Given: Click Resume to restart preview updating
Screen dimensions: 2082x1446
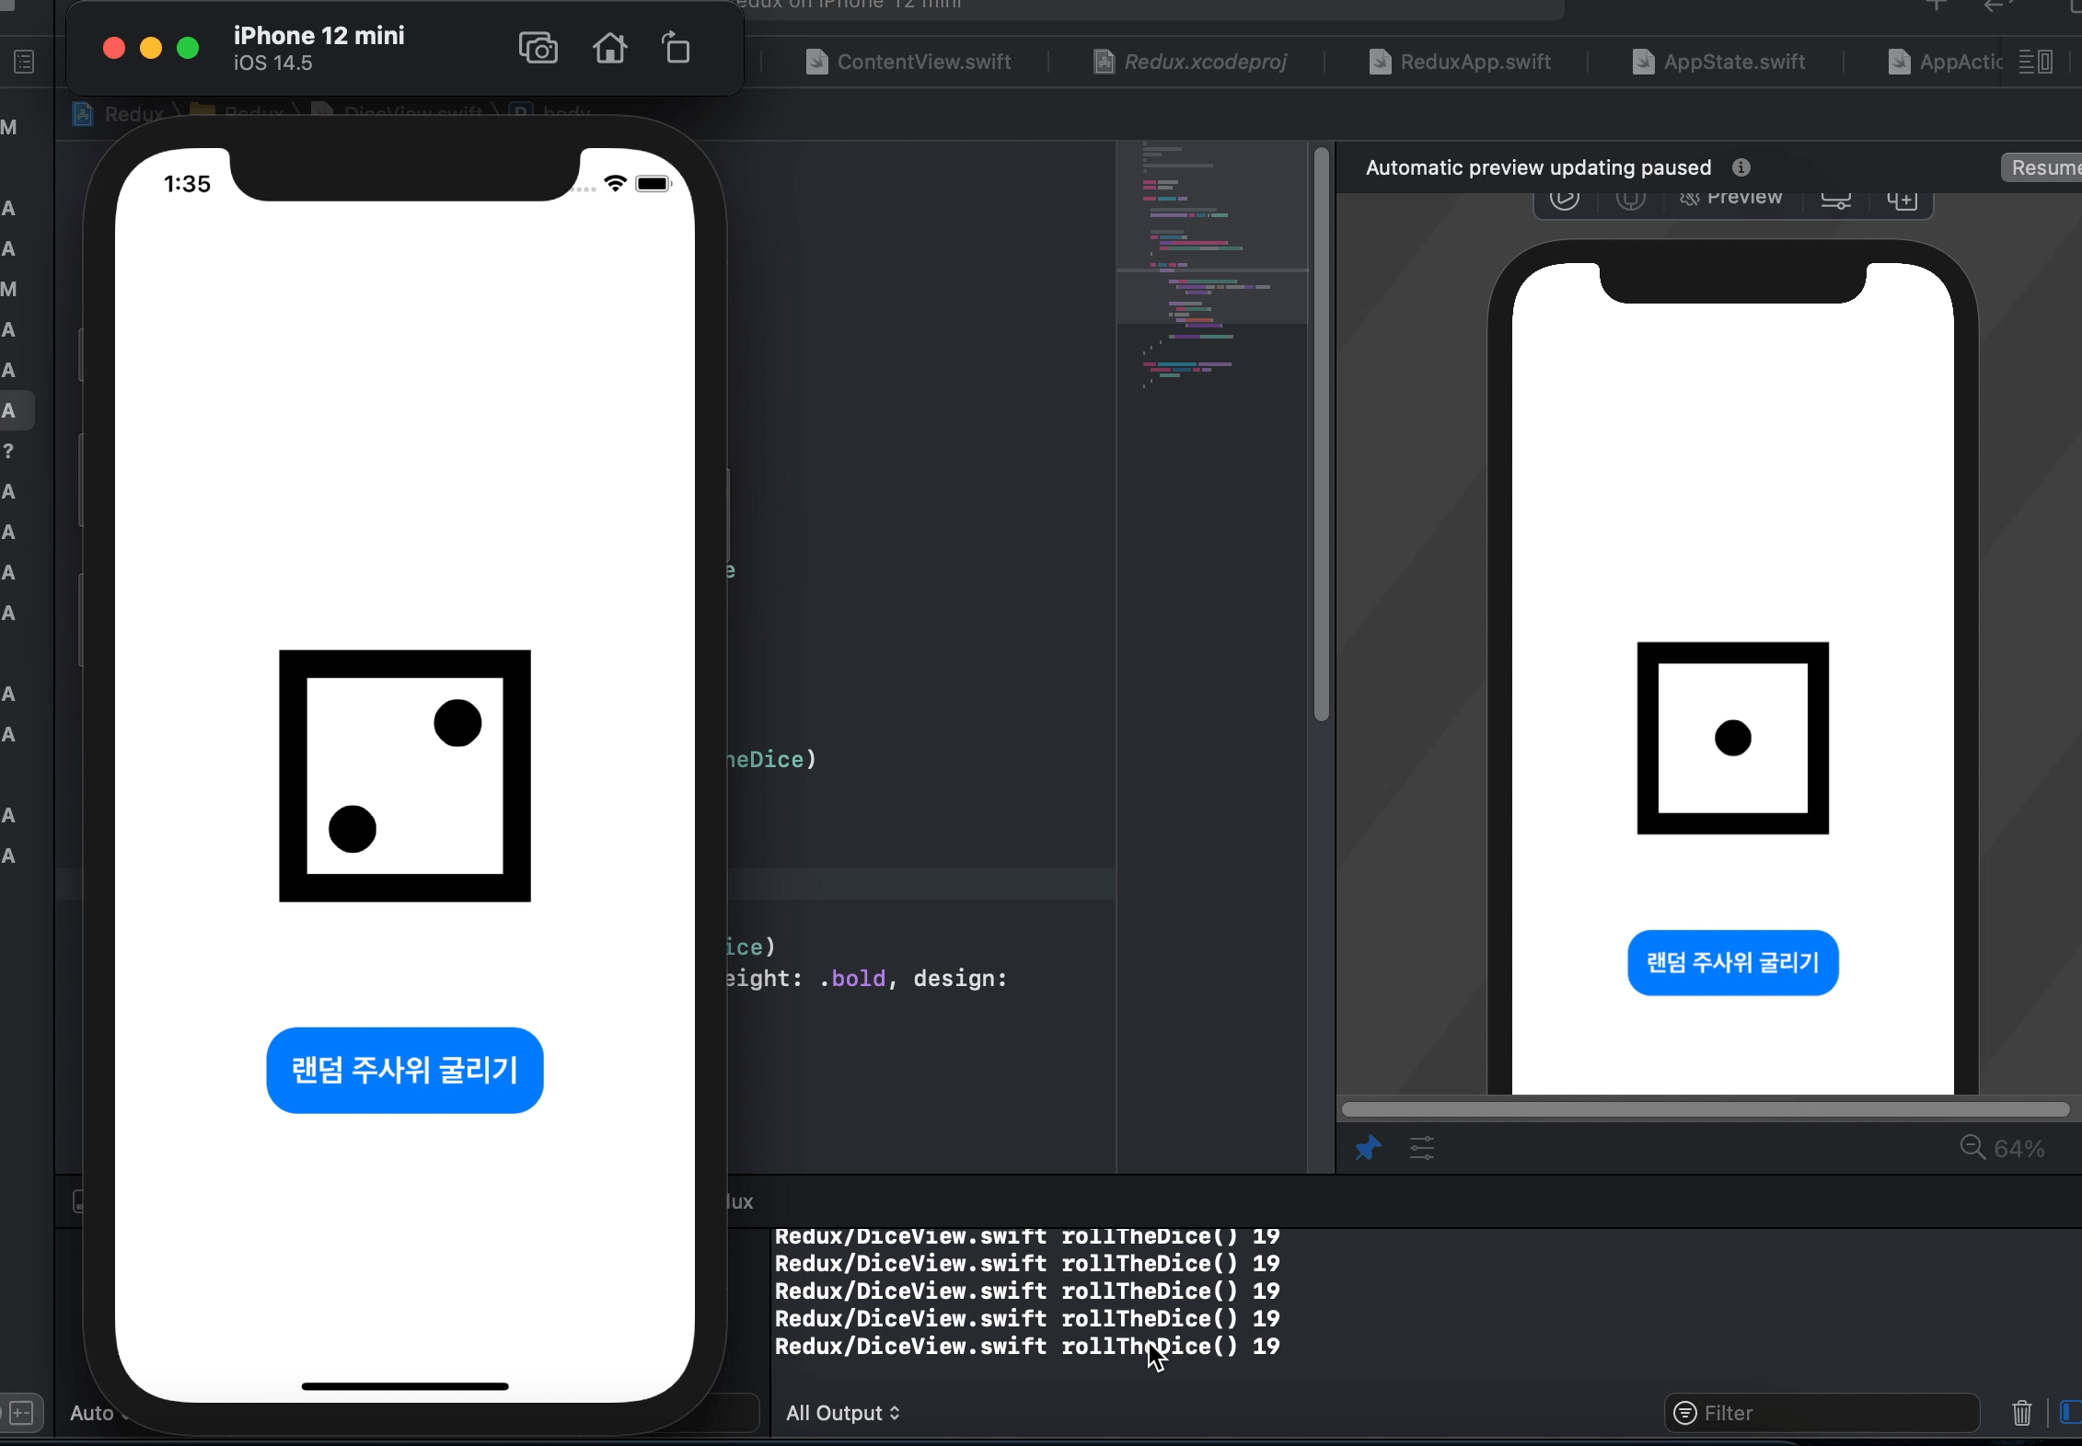Looking at the screenshot, I should pyautogui.click(x=2043, y=167).
